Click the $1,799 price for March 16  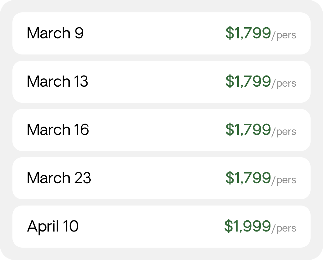point(248,130)
